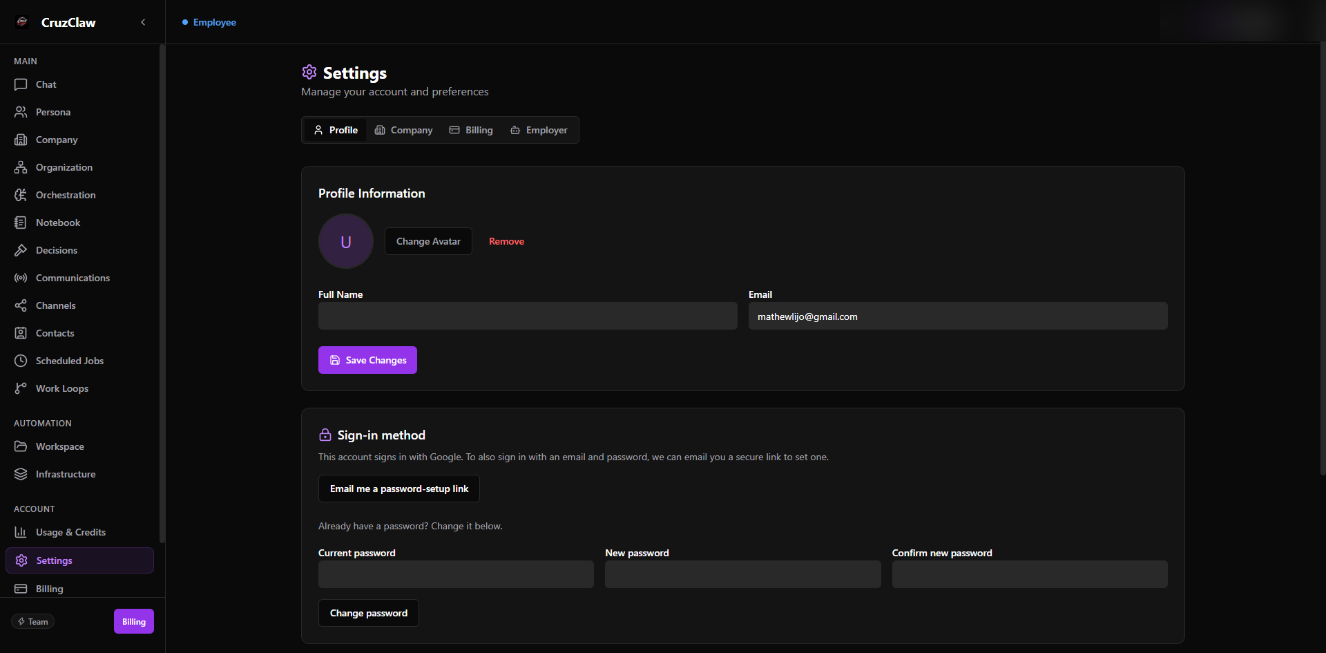The height and width of the screenshot is (653, 1326).
Task: Click the Current password field
Action: [456, 574]
